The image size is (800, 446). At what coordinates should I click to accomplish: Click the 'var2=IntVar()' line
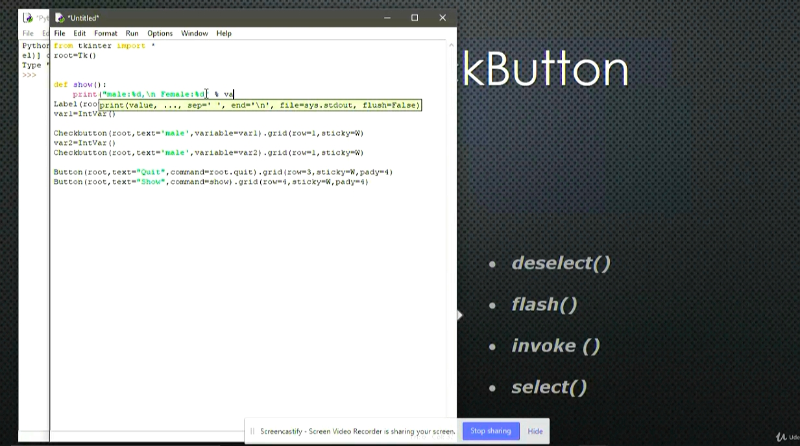[84, 143]
